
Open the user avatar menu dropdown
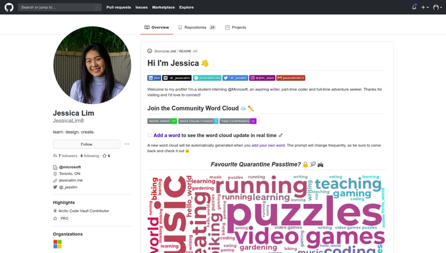438,7
